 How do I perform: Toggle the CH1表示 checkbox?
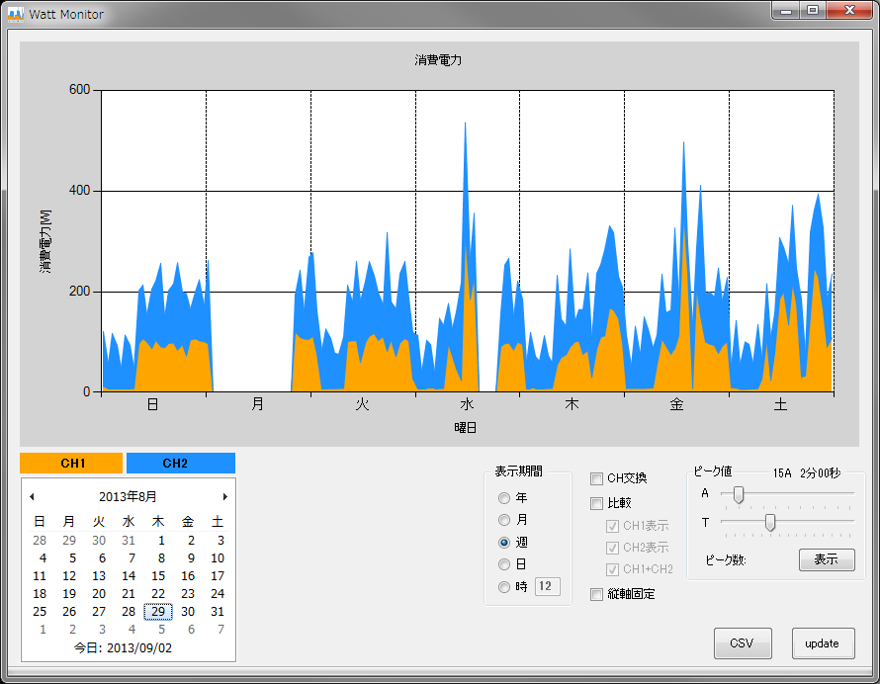pyautogui.click(x=612, y=526)
